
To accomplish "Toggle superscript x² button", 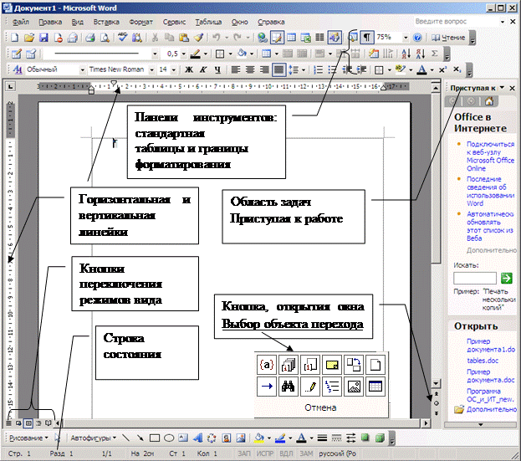I will point(442,69).
